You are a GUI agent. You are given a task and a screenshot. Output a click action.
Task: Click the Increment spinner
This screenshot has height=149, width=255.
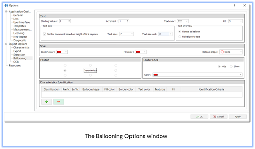coord(124,21)
